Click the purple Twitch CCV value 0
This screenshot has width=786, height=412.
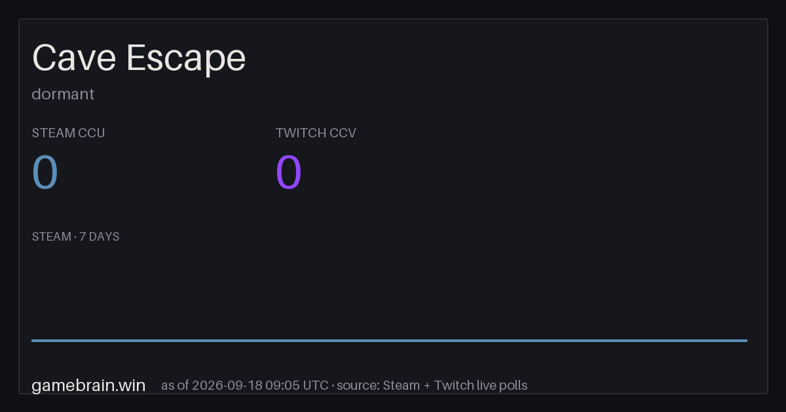click(289, 173)
